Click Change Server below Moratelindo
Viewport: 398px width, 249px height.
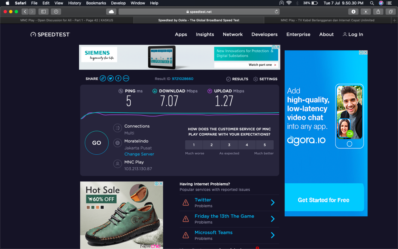pyautogui.click(x=139, y=154)
